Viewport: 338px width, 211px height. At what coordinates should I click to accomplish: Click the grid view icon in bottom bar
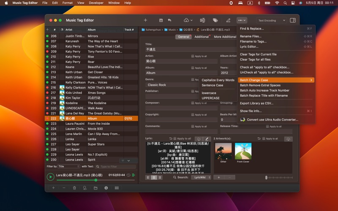[x=117, y=188]
